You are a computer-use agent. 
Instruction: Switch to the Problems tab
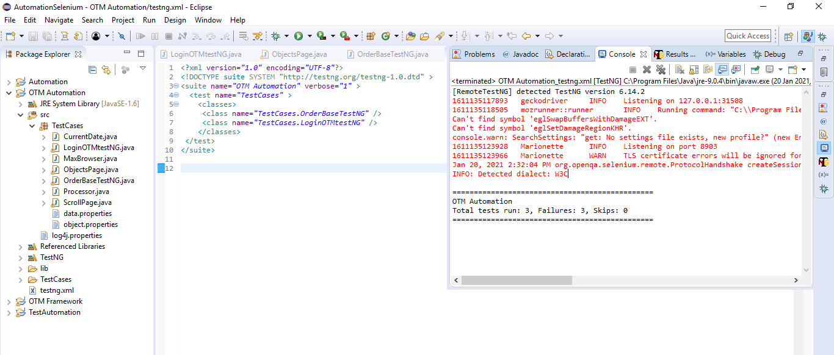coord(474,54)
